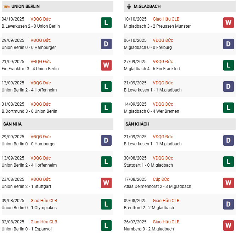The image size is (236, 234).
Task: Click the D badge for Union Berlin 0-0 Hamburger
Action: pos(106,44)
